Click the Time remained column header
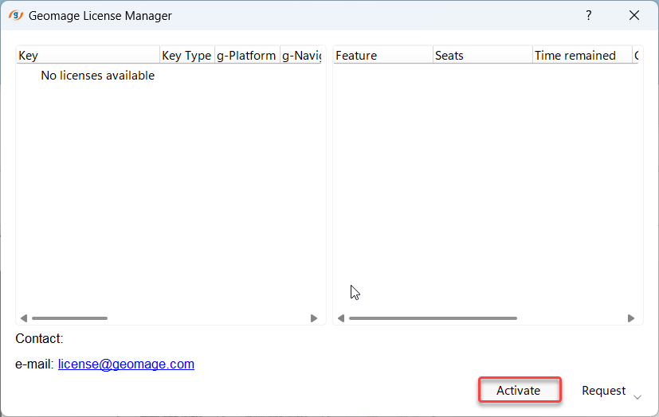Image resolution: width=659 pixels, height=417 pixels. pyautogui.click(x=582, y=56)
